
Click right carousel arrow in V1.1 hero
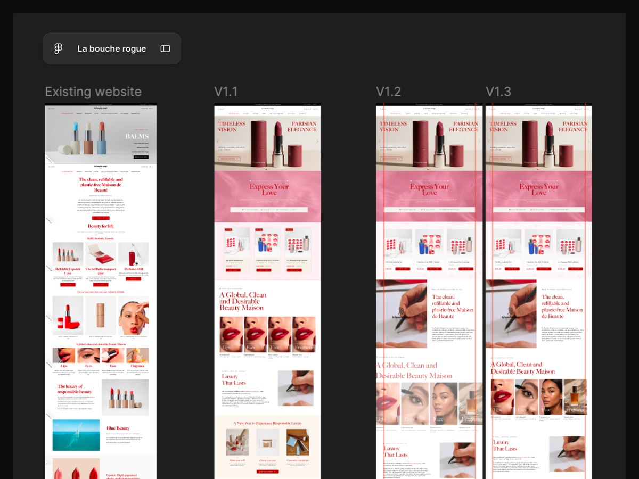(x=317, y=141)
